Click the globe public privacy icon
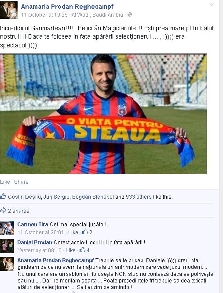 pos(130,14)
